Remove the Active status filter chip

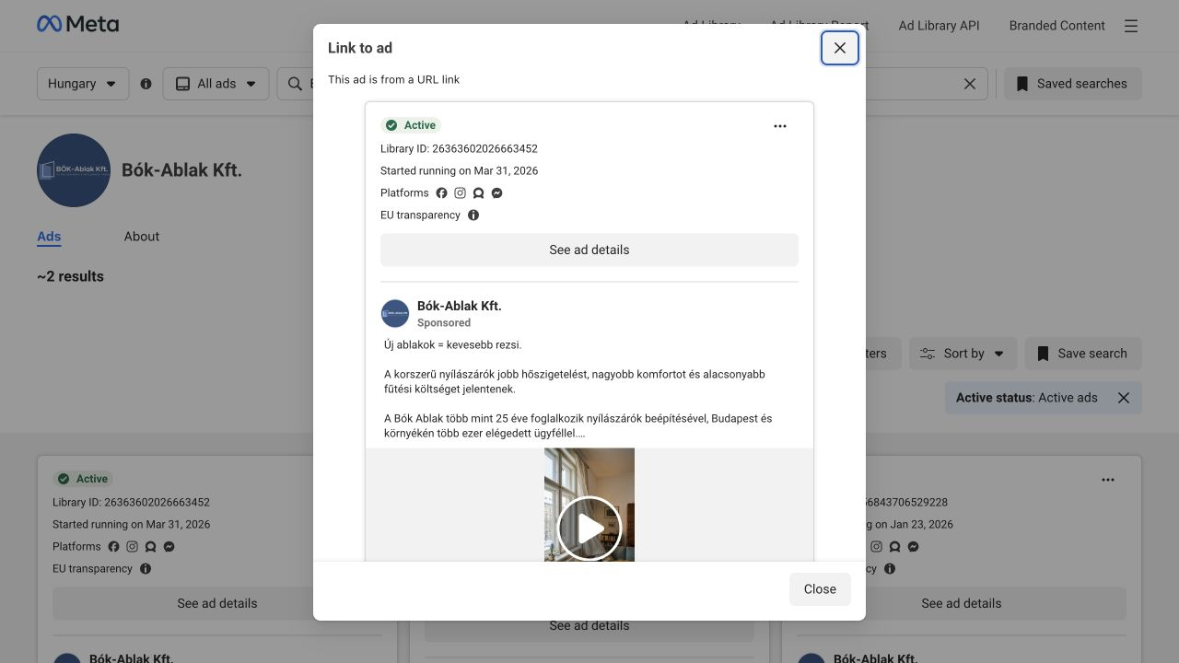pyautogui.click(x=1124, y=398)
